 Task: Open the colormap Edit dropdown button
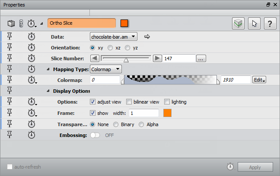(x=259, y=80)
